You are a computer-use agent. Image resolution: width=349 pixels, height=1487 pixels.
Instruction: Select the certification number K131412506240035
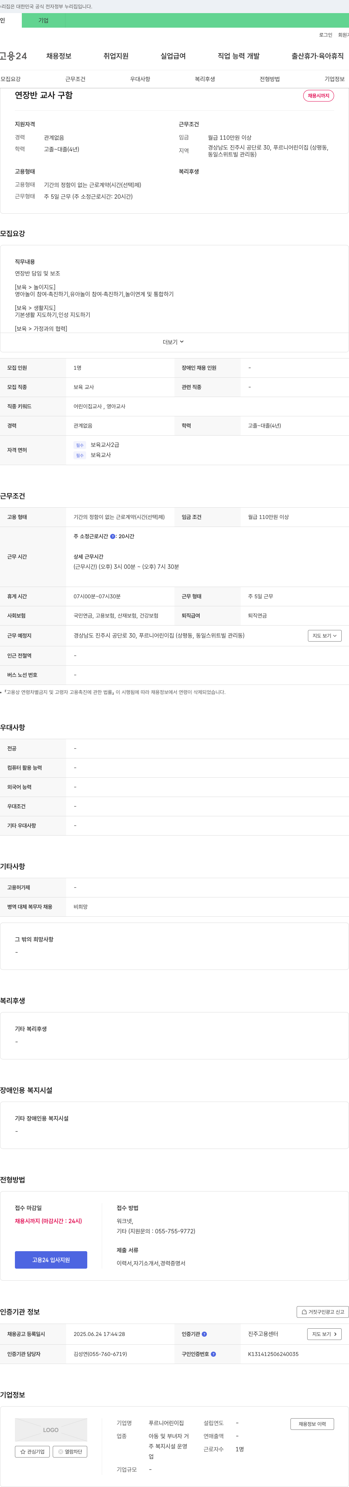tap(273, 1354)
